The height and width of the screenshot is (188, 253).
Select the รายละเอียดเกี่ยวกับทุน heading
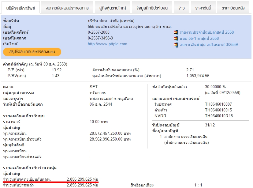tap(24, 116)
